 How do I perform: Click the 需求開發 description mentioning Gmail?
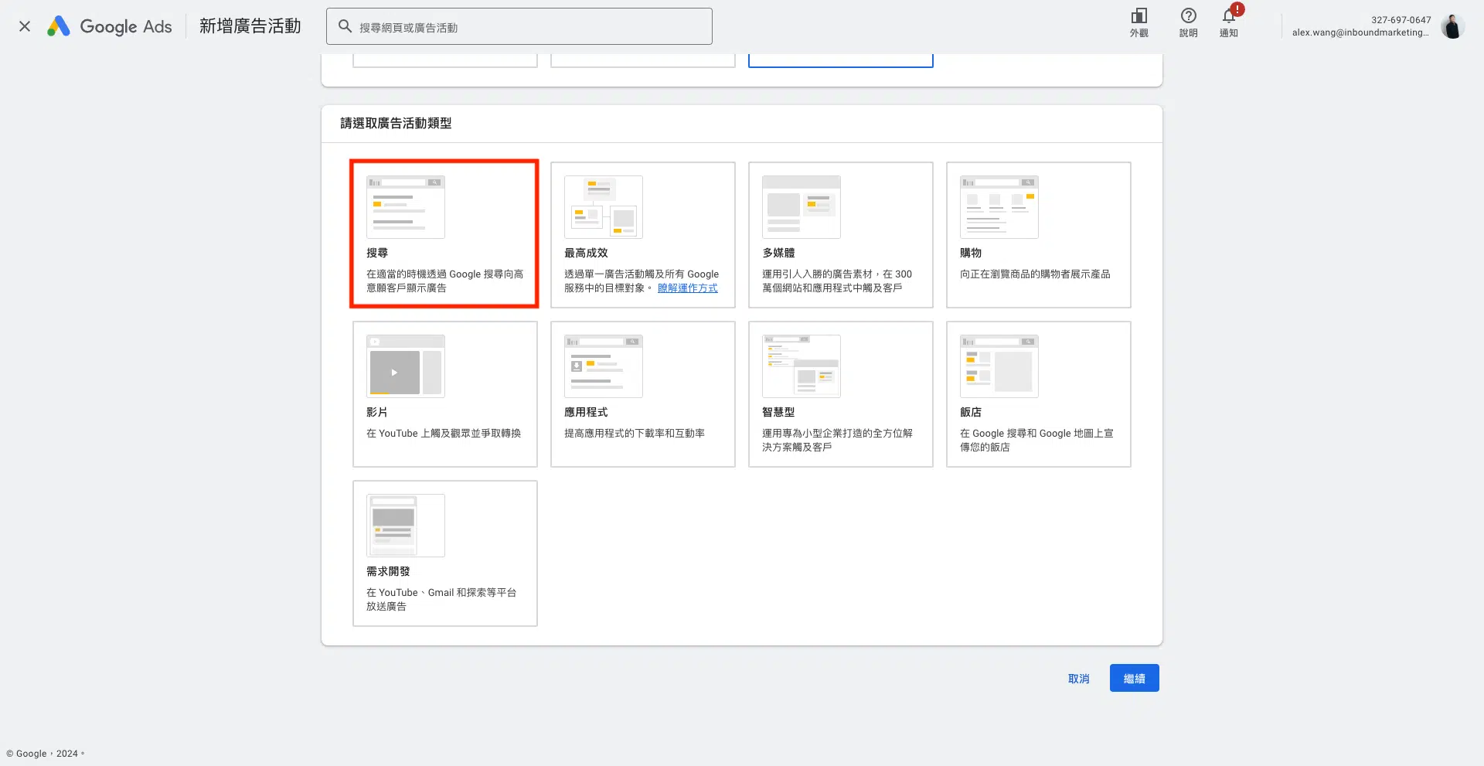[x=441, y=599]
